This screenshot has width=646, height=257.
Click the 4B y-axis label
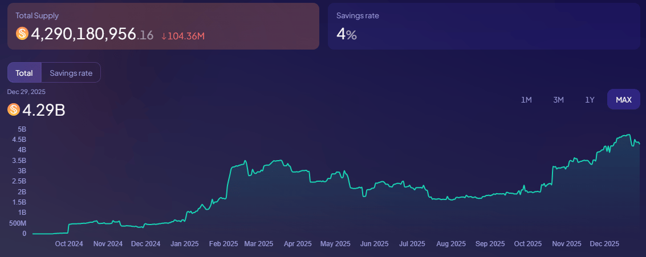point(22,149)
